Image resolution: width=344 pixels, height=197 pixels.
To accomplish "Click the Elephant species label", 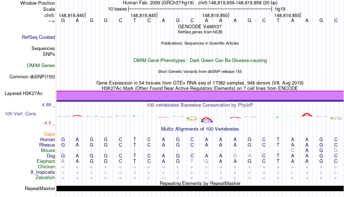I will click(46, 161).
